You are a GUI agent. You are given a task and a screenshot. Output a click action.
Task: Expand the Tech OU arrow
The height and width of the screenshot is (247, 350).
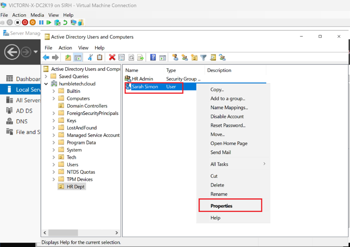54,157
